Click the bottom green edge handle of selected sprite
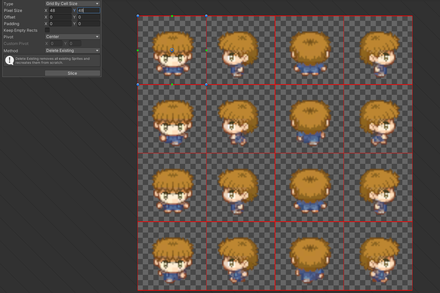Screen dimensions: 440x293 tap(172, 85)
